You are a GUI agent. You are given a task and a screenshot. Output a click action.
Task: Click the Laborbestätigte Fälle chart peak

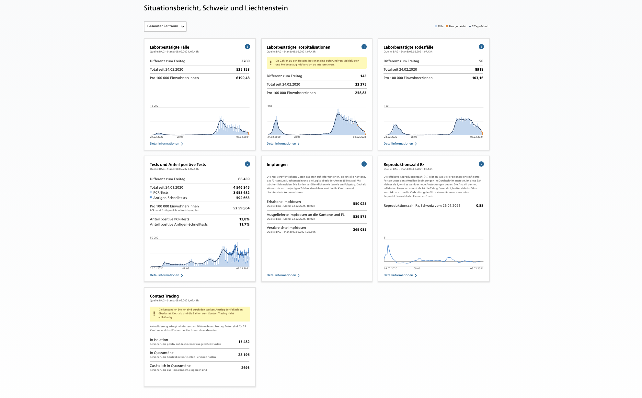pyautogui.click(x=221, y=121)
